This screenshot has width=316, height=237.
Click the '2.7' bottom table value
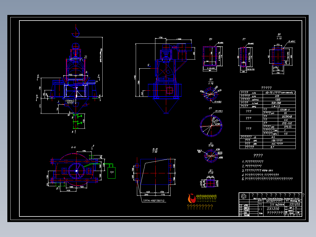(x=279, y=147)
